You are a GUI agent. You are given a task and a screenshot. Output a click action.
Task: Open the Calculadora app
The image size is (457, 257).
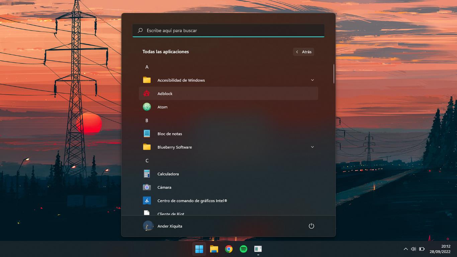pos(168,174)
